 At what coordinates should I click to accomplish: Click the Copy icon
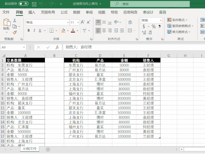coord(14,26)
